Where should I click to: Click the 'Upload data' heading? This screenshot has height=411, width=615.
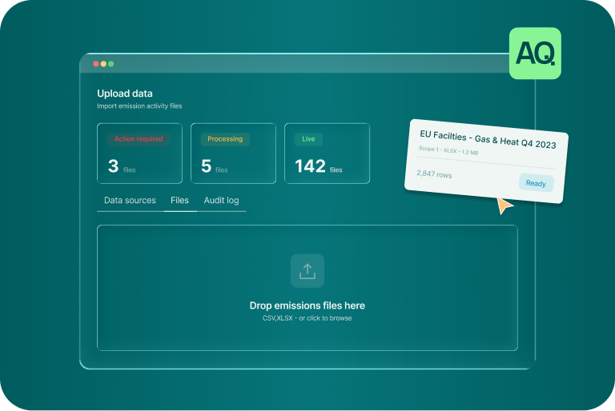click(x=125, y=94)
